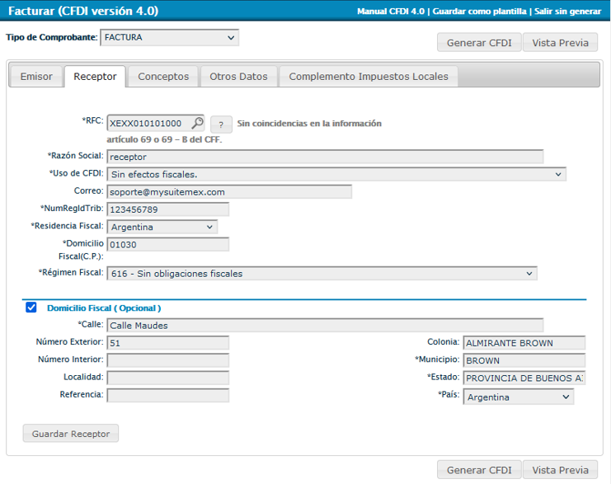The height and width of the screenshot is (484, 611).
Task: Click the Correo email input field
Action: coord(229,191)
